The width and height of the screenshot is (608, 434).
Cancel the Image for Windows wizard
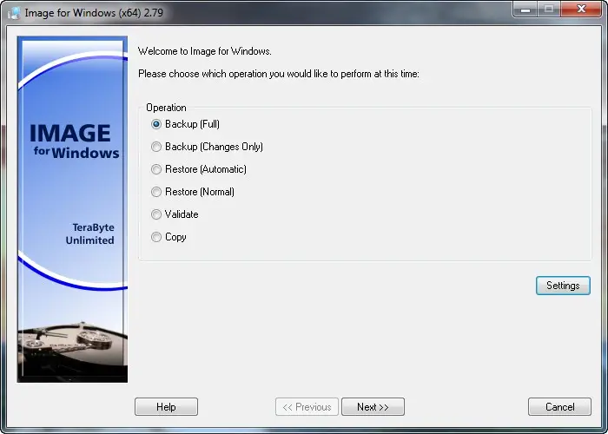559,407
